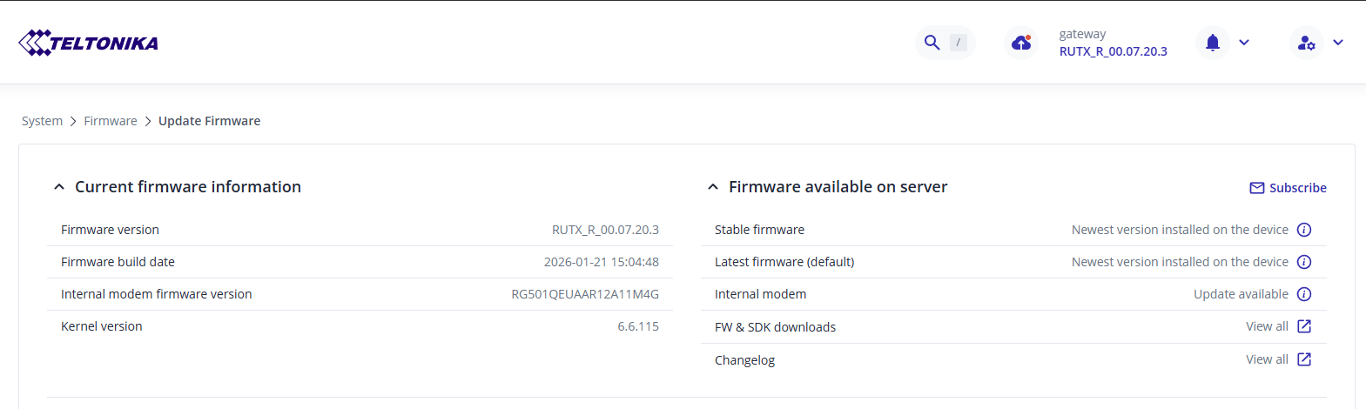
Task: Open FW & SDK downloads external link
Action: click(1304, 326)
